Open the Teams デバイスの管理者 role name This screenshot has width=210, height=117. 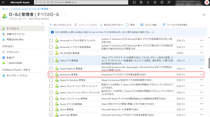[71, 104]
